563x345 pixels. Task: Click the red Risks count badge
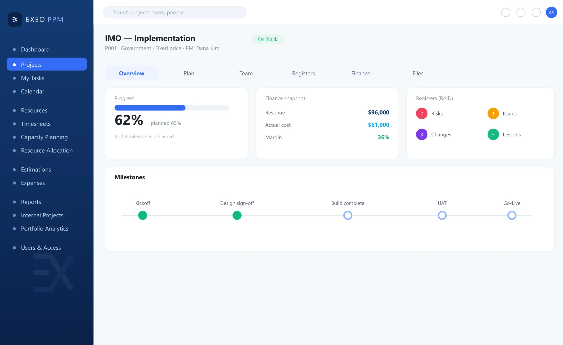[x=421, y=113]
